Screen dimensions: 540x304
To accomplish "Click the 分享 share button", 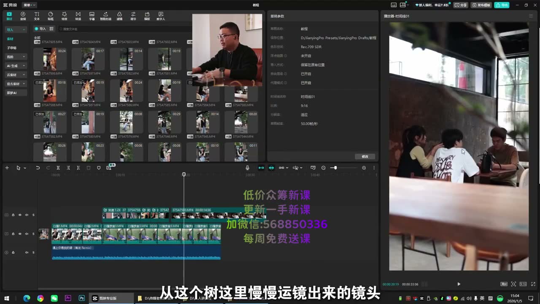I will pos(461,5).
